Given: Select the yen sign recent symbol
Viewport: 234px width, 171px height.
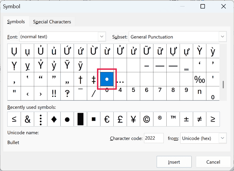Looking at the screenshot, I should [x=133, y=119].
